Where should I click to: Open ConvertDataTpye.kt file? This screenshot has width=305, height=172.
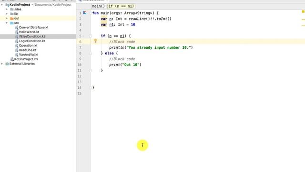(33, 27)
